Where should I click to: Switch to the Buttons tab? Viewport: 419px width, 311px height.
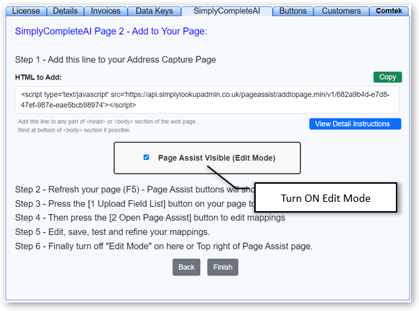293,11
